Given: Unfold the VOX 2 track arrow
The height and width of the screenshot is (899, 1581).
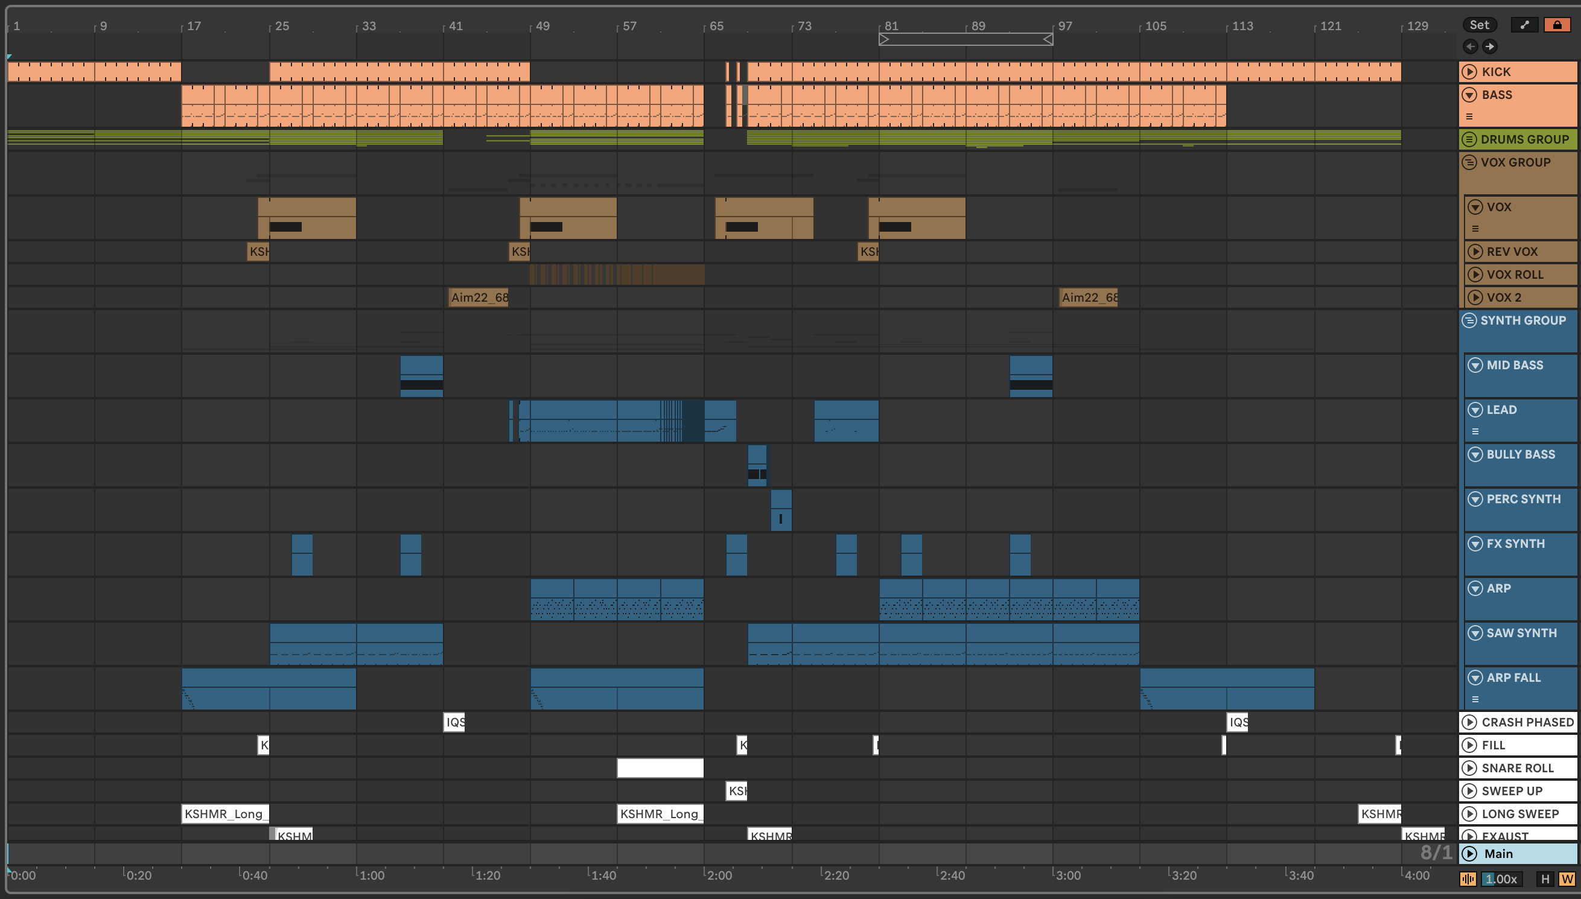Looking at the screenshot, I should pos(1475,297).
